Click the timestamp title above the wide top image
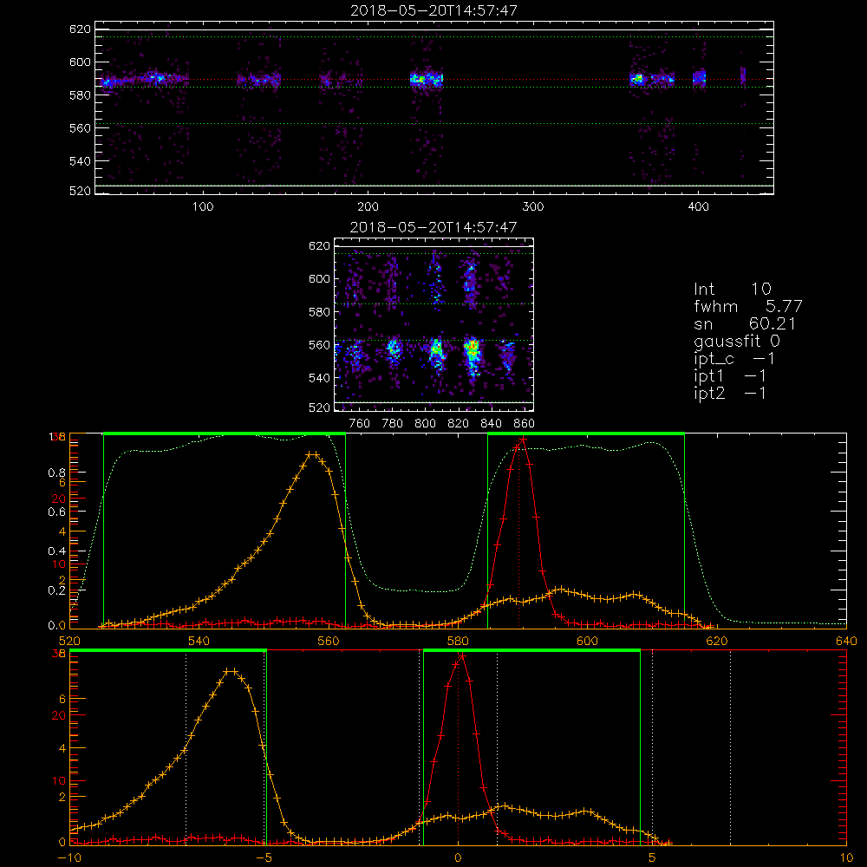867x867 pixels. point(433,10)
